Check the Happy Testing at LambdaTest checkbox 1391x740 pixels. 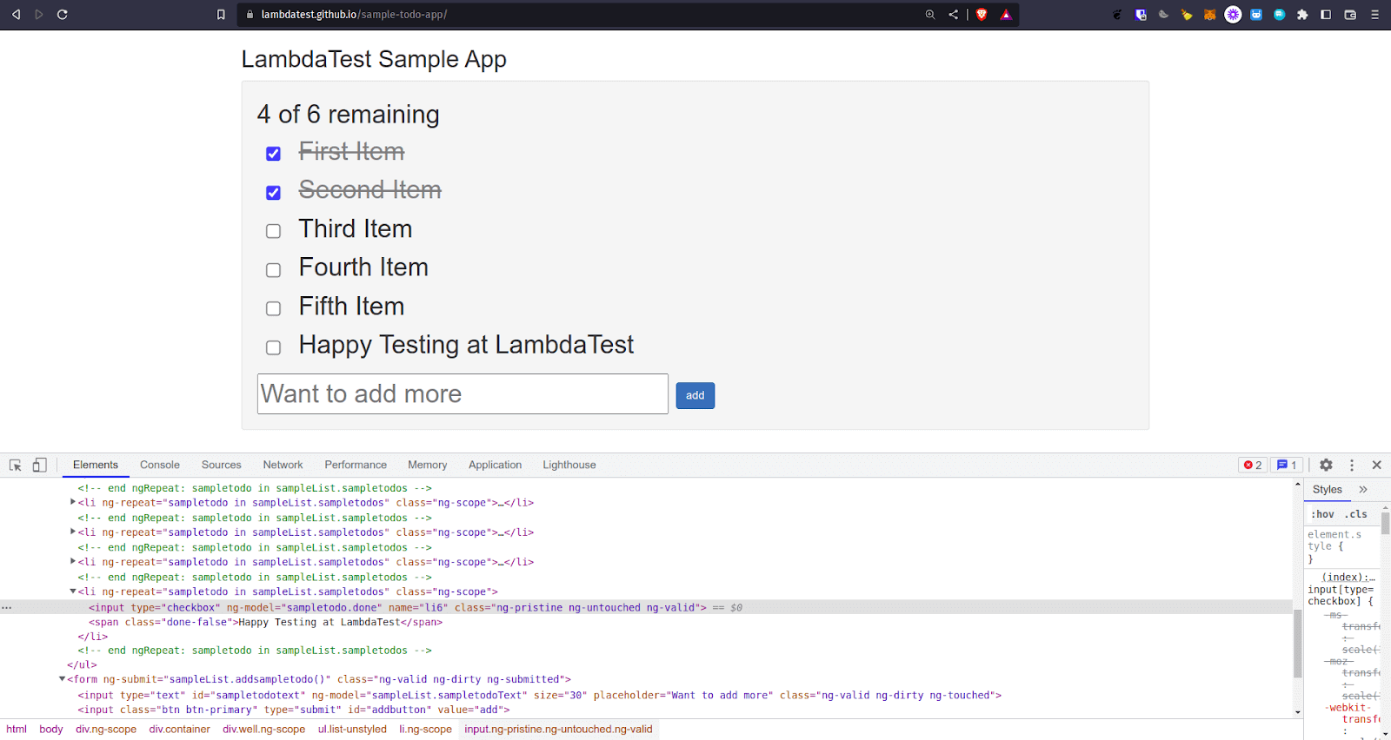coord(273,347)
